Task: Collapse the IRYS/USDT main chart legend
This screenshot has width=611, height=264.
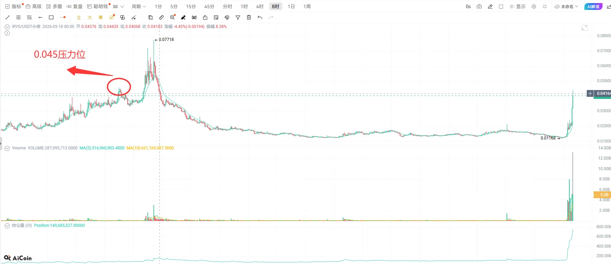Action: click(x=7, y=27)
